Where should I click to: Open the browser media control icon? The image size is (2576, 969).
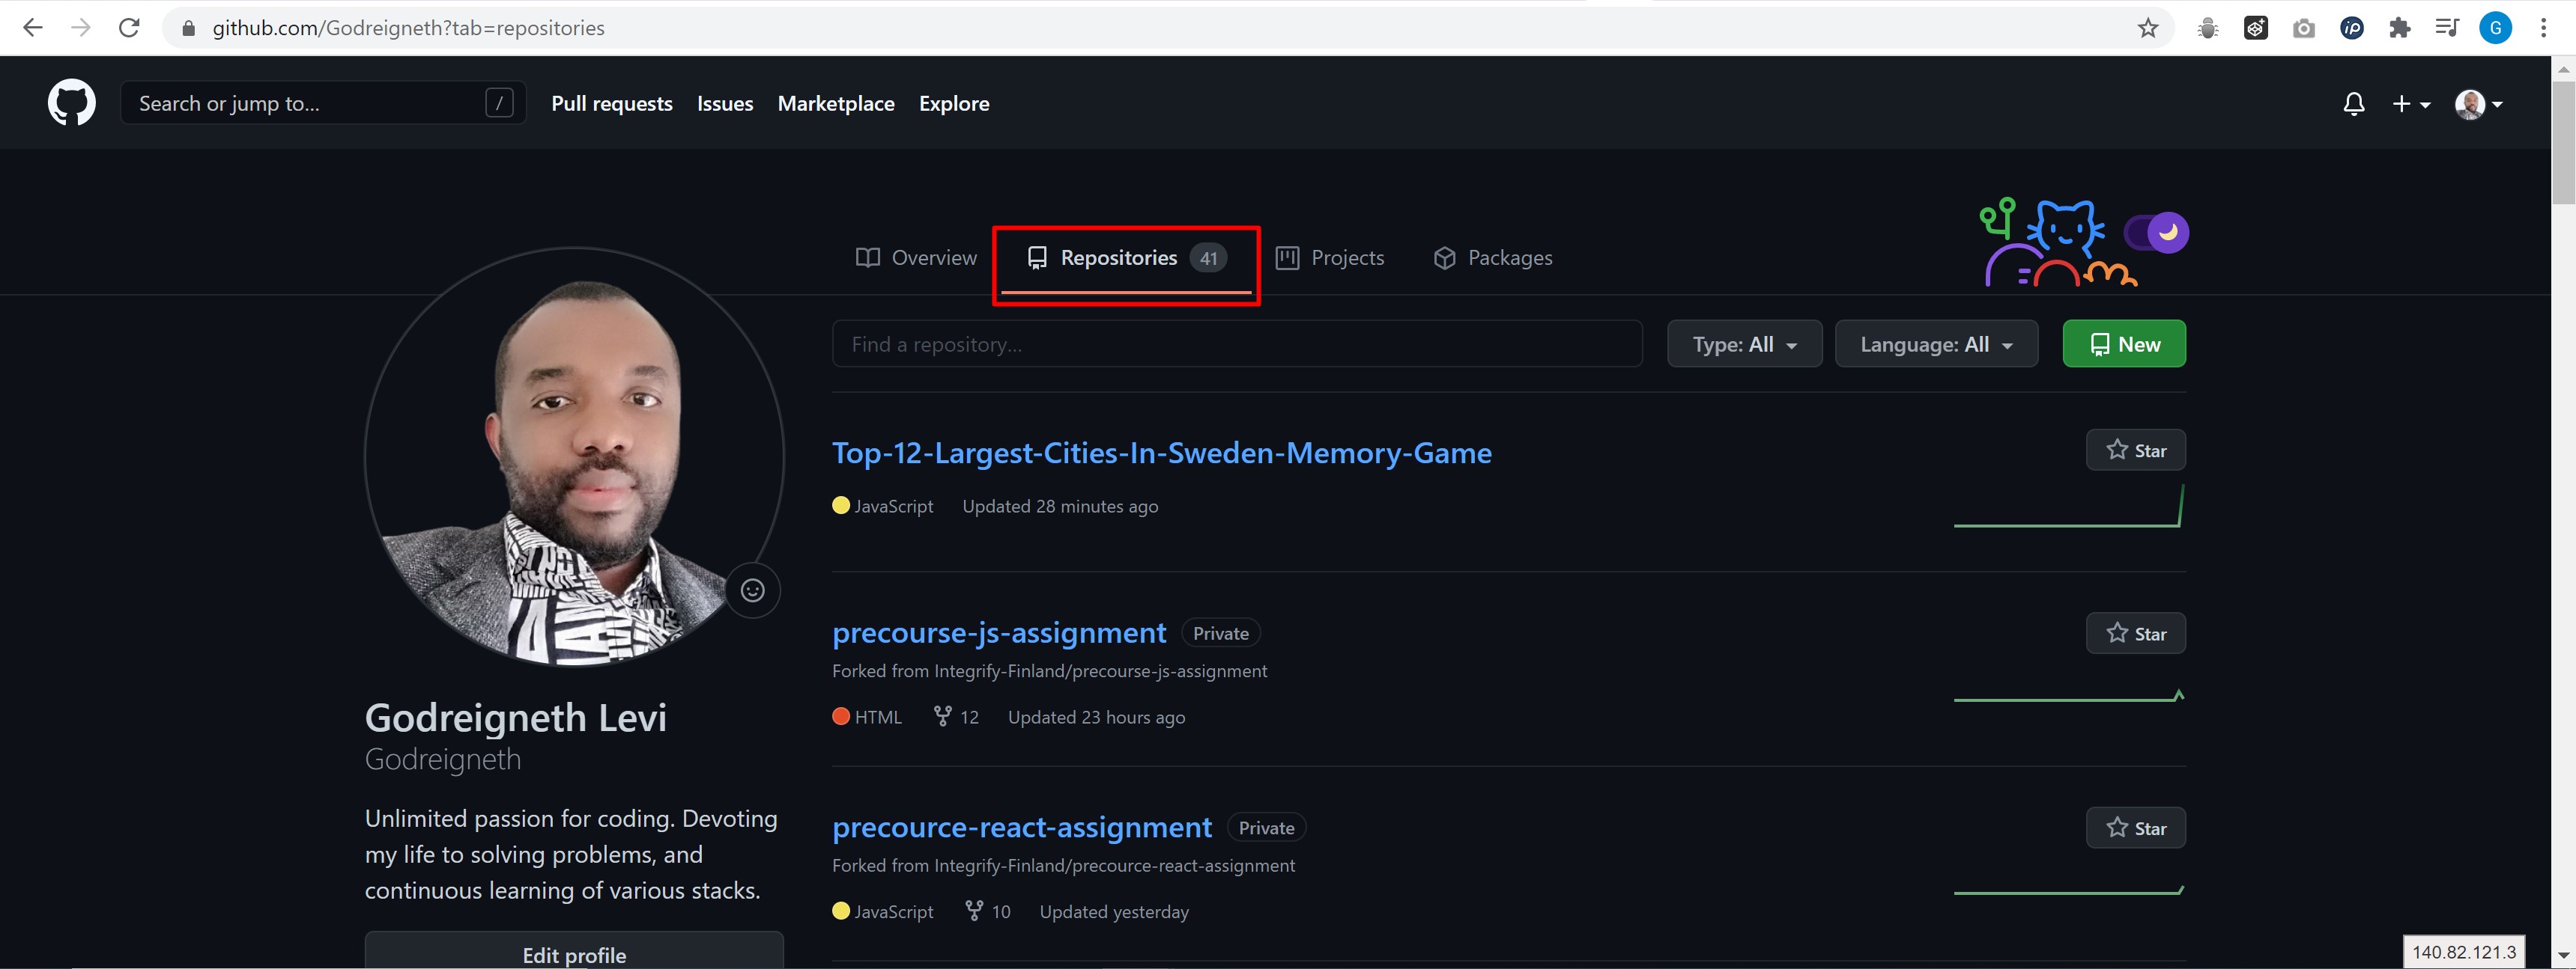(x=2447, y=28)
